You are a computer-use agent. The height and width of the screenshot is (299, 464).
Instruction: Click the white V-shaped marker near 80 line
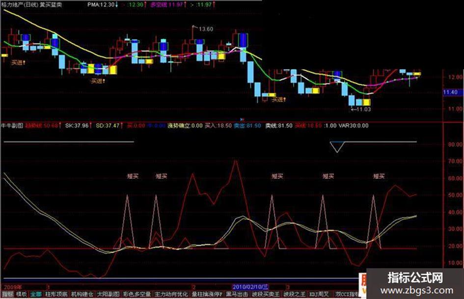[x=337, y=147]
